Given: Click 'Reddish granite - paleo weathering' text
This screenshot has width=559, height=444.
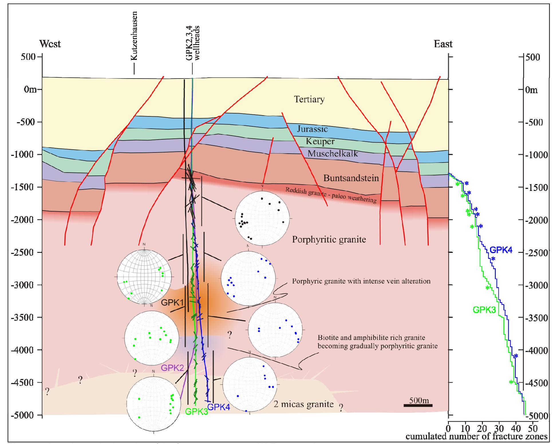Looking at the screenshot, I should [x=331, y=195].
